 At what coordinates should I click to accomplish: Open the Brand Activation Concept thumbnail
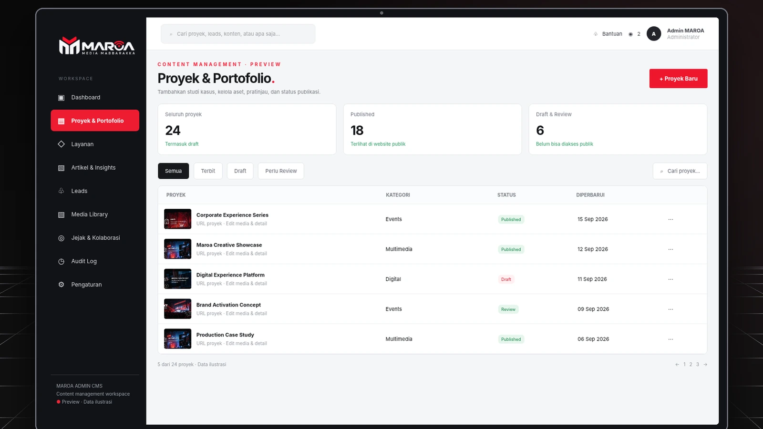pyautogui.click(x=177, y=309)
